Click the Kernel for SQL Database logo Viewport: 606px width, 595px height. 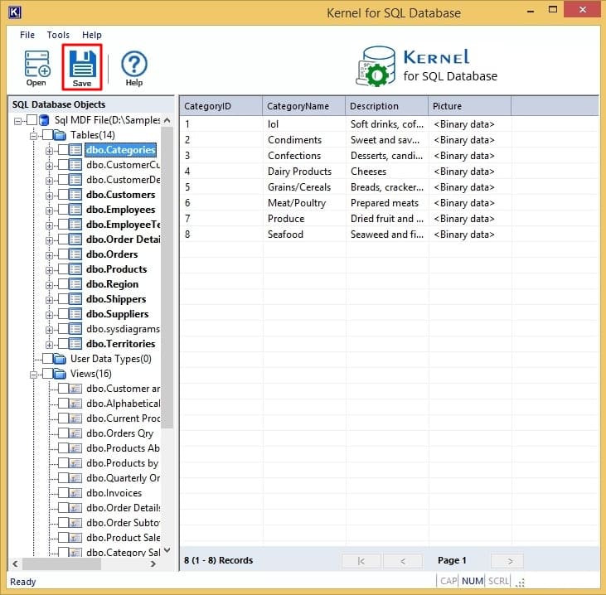tap(426, 66)
